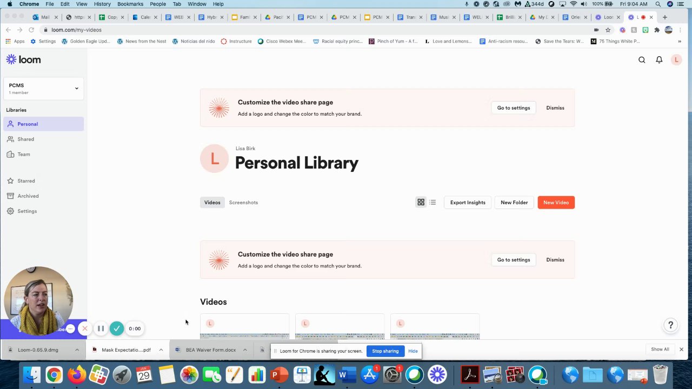Image resolution: width=692 pixels, height=389 pixels.
Task: Expand Loom-0.65.9.dmg download options
Action: click(x=77, y=350)
